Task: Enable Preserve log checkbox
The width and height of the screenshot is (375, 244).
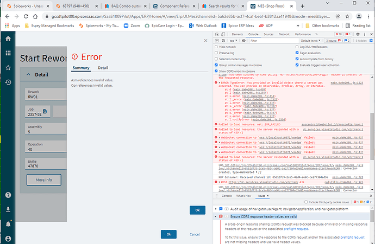Action: point(216,53)
